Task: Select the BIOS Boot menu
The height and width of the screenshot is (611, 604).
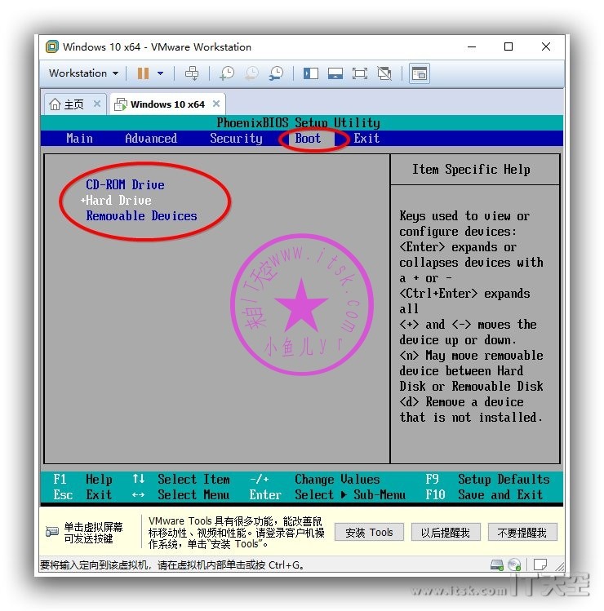Action: [308, 139]
